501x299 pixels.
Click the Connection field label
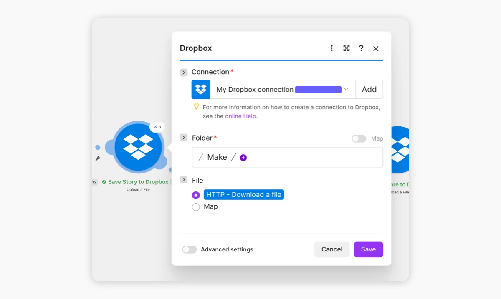210,72
